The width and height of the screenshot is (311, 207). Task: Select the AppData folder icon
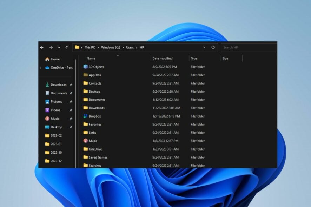tap(86, 75)
